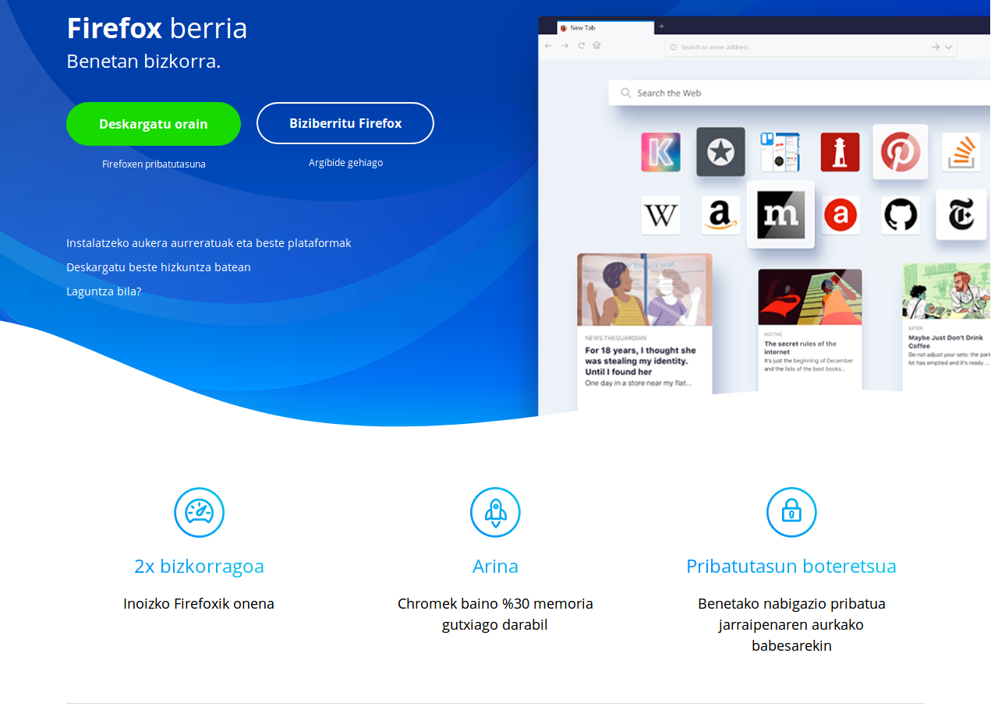Click the Benetan bizkorra subtitle
998x724 pixels.
tap(143, 62)
